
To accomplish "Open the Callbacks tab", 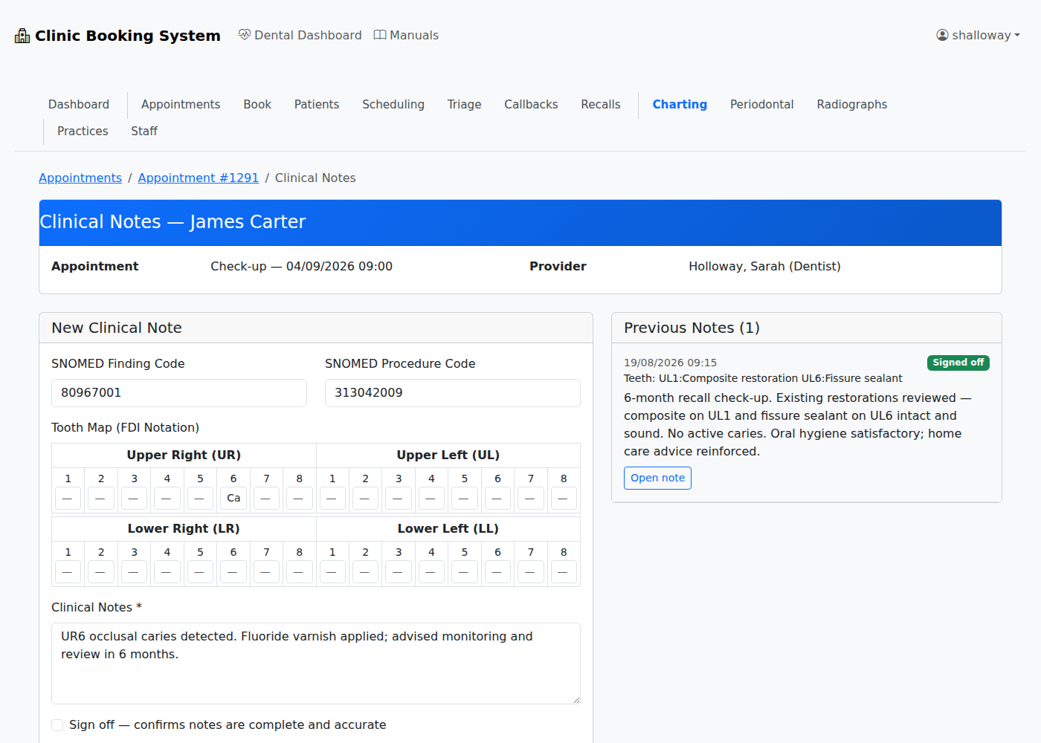I will point(531,105).
